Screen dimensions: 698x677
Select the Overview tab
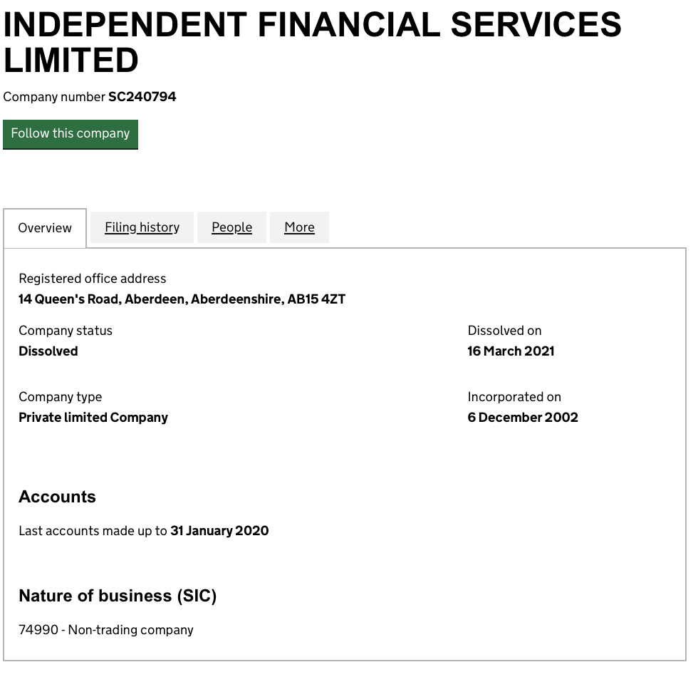click(x=45, y=228)
